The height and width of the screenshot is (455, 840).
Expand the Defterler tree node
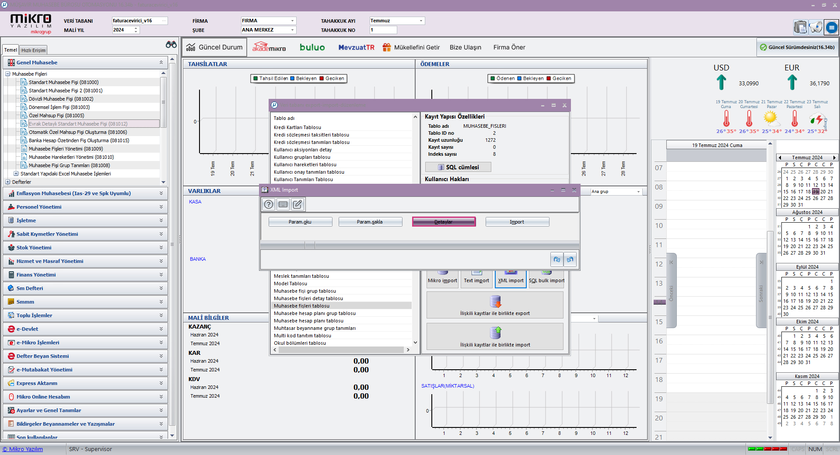[x=8, y=182]
